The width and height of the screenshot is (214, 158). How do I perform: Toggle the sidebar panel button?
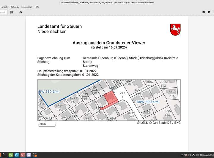click(x=11, y=12)
